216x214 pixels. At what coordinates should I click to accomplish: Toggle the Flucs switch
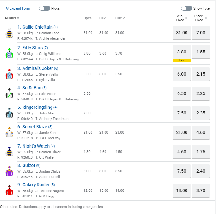tap(44, 8)
